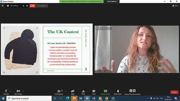Stop recording from the bottom toolbar
Viewport: 180px width, 101px height.
[x=134, y=91]
